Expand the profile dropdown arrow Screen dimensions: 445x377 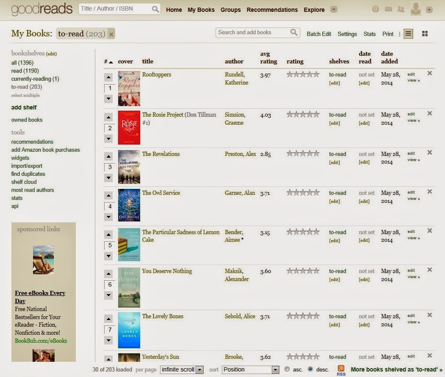tap(429, 10)
